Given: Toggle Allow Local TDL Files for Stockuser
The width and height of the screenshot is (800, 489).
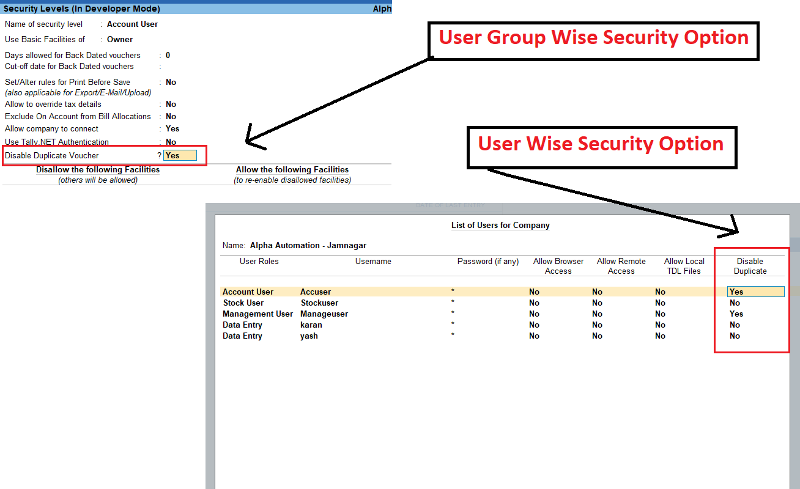Looking at the screenshot, I should 661,303.
